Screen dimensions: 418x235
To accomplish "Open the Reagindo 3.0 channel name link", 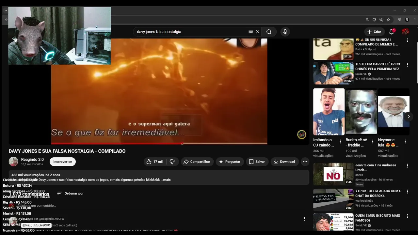I will (32, 160).
